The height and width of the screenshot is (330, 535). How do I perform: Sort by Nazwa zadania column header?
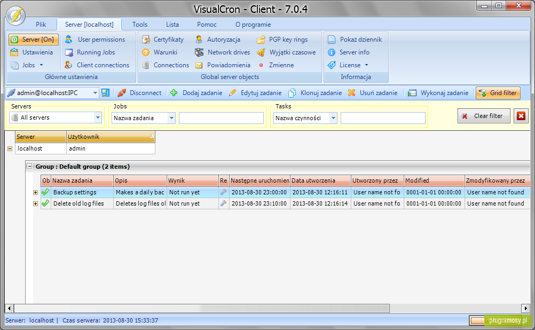click(x=82, y=180)
